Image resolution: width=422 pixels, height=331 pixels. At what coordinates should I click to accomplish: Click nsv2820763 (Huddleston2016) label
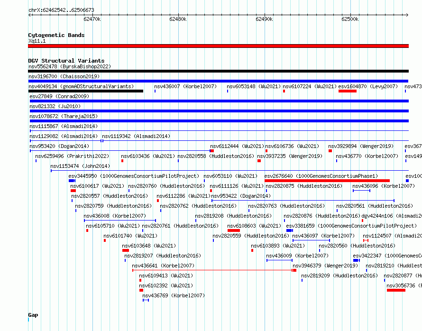point(286,206)
